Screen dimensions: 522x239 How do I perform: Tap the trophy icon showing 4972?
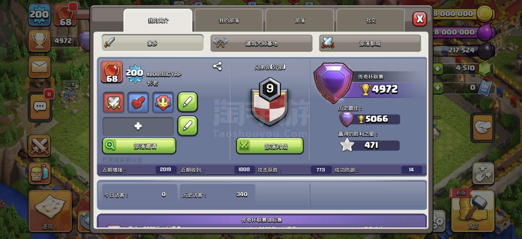click(x=39, y=40)
